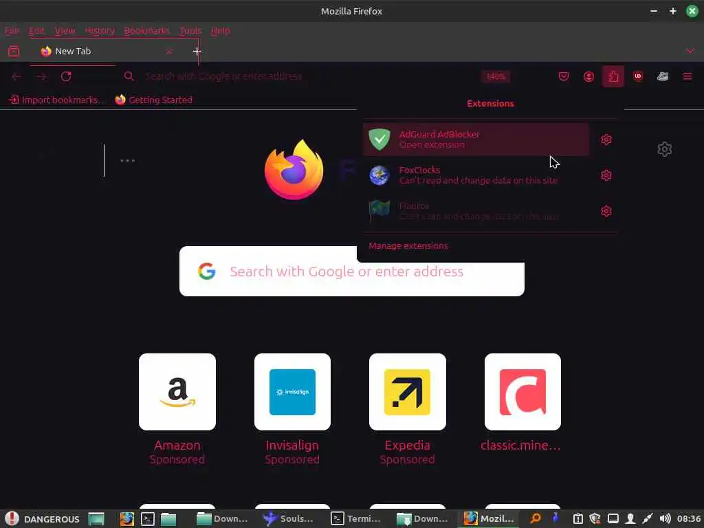The image size is (704, 528).
Task: Click the address bar search magnifier icon
Action: [129, 76]
